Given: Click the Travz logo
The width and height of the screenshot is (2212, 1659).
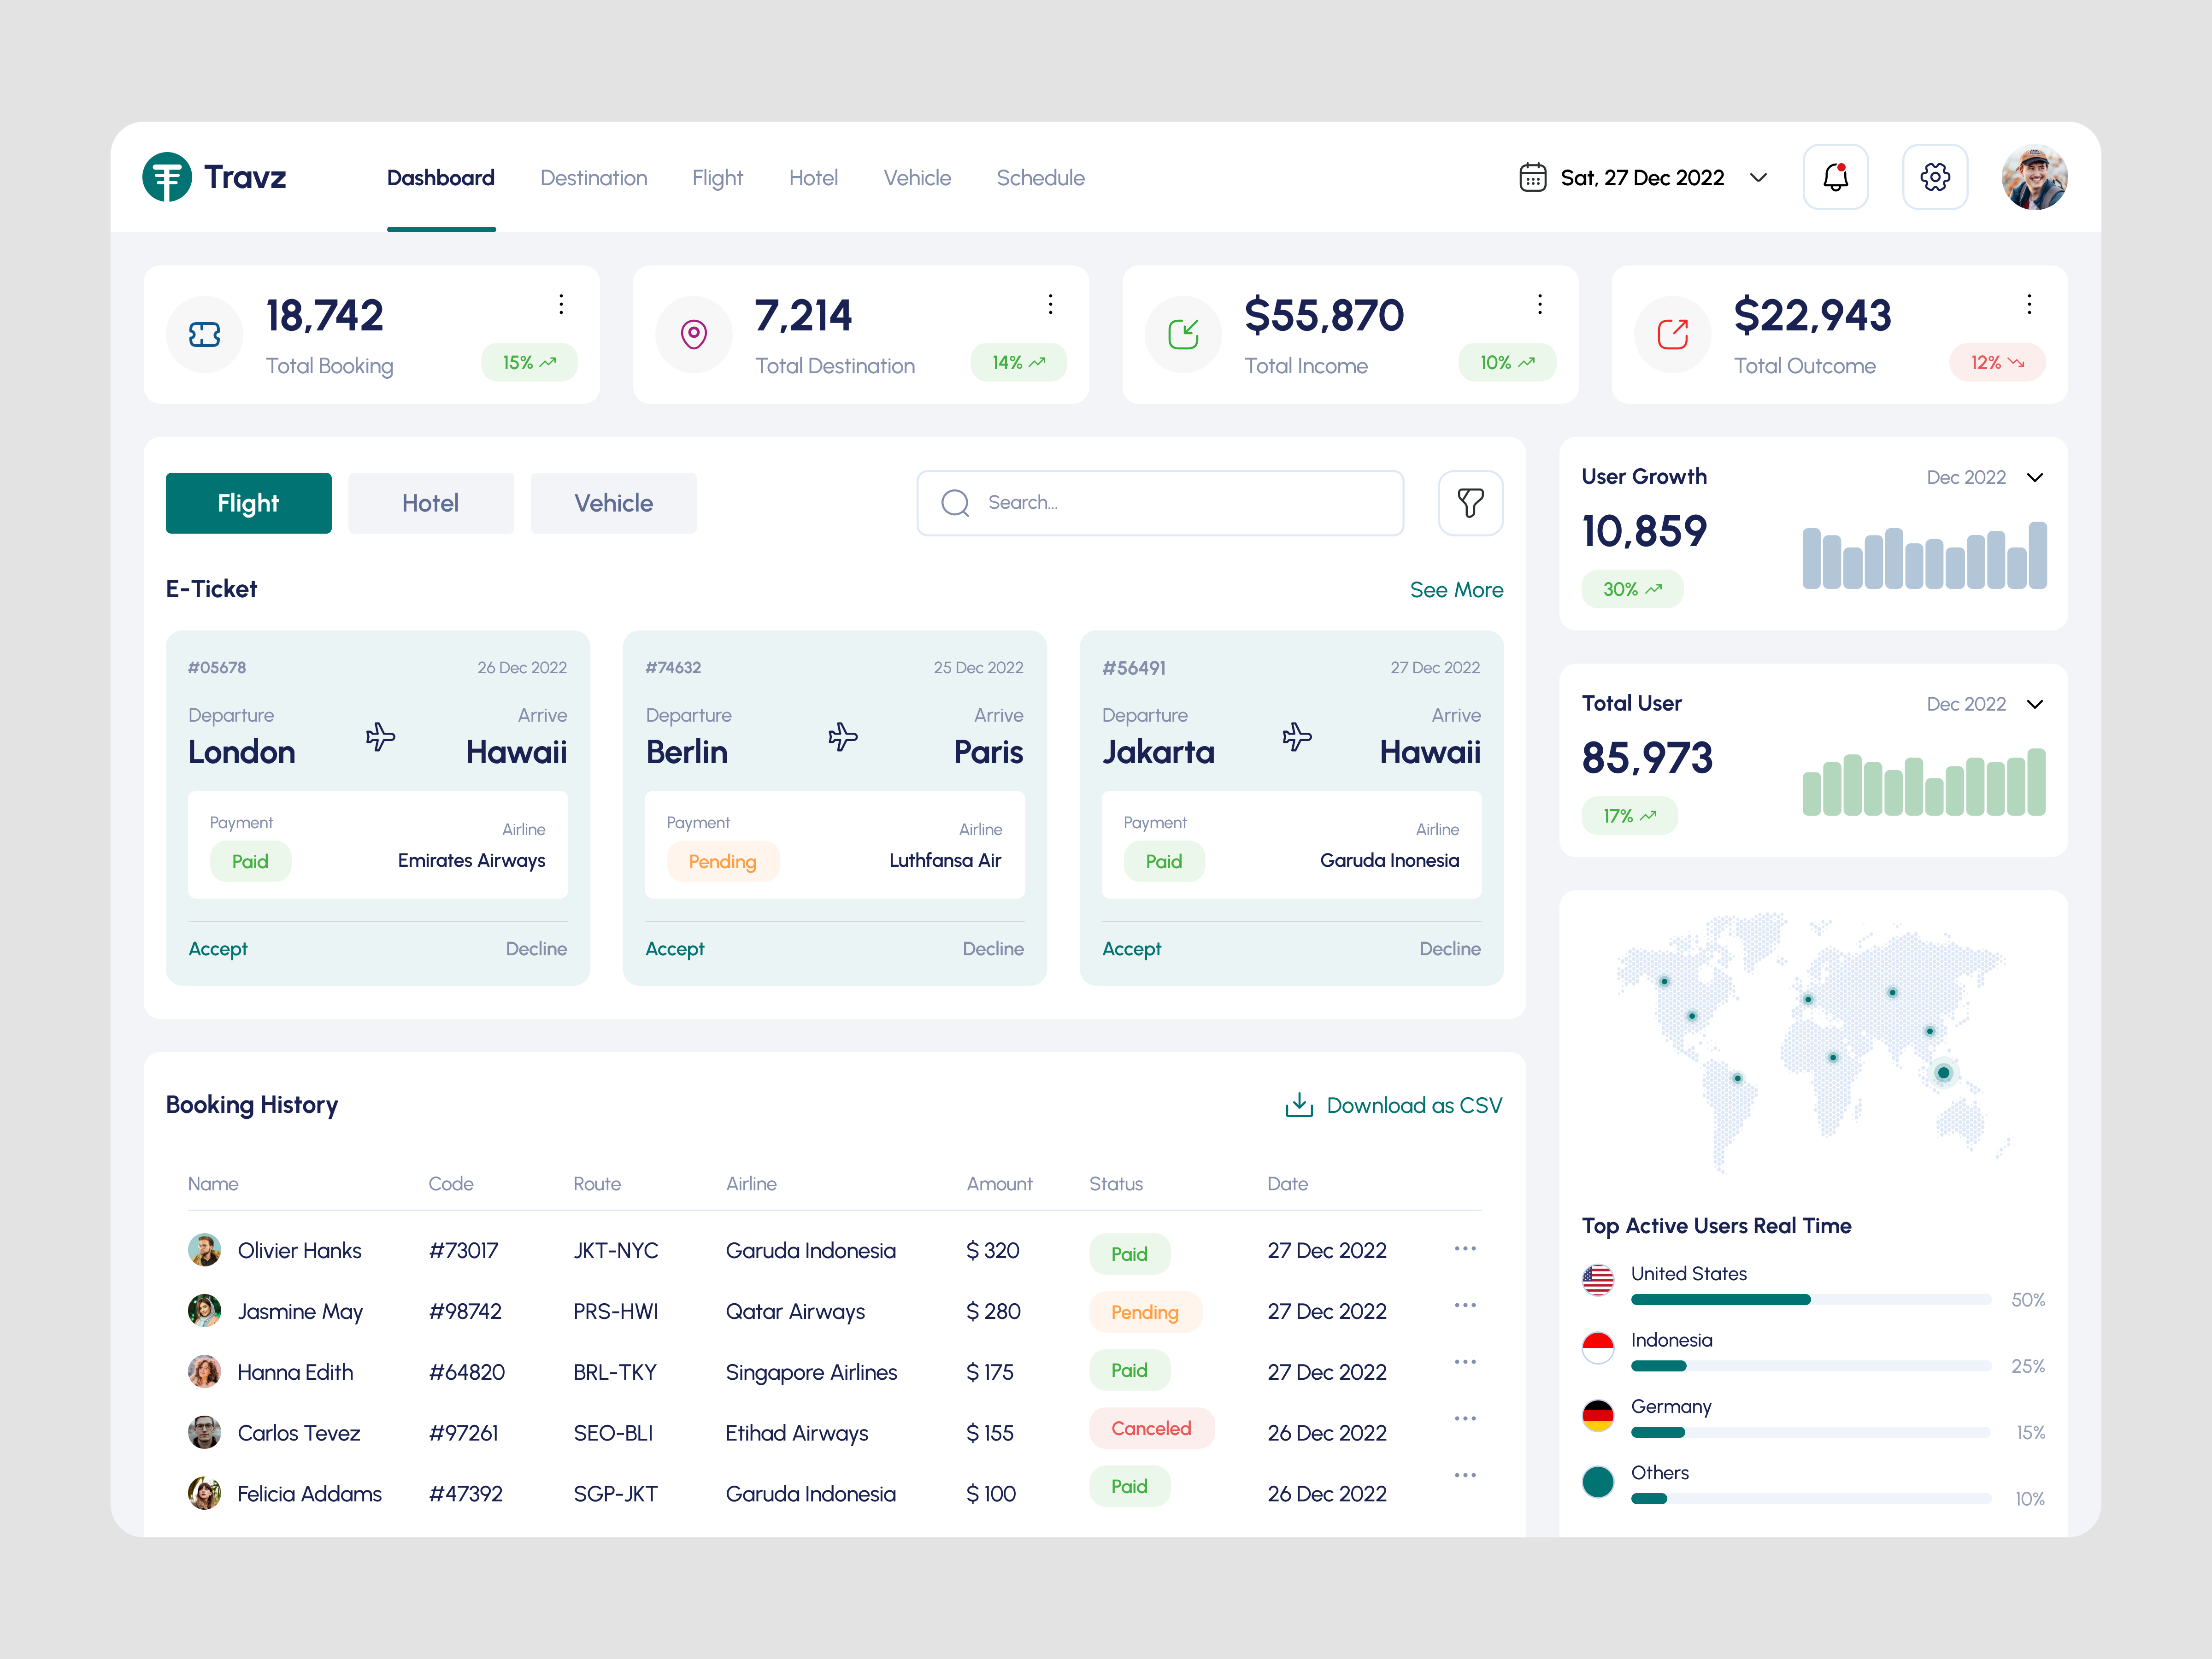Looking at the screenshot, I should coord(216,177).
